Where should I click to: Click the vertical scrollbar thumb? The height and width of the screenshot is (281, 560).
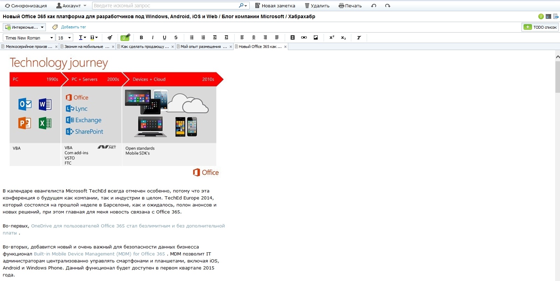point(558,77)
